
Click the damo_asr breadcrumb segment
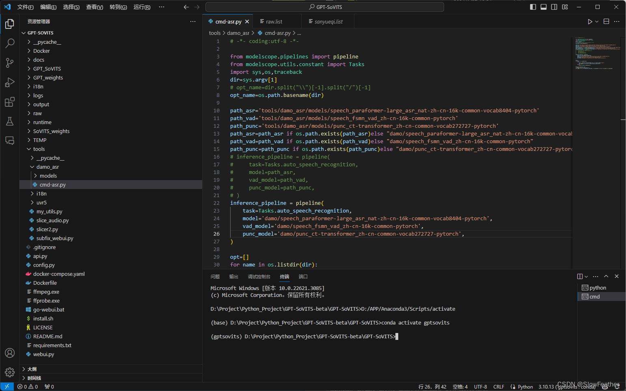238,33
